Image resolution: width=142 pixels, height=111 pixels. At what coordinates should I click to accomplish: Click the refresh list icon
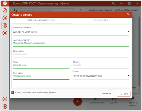[x=80, y=10]
